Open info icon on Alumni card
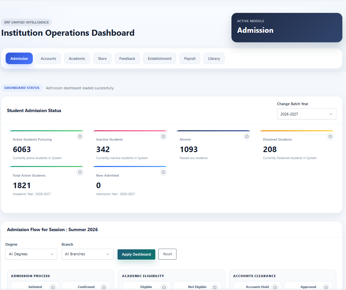This screenshot has height=290, width=346. pos(247,137)
